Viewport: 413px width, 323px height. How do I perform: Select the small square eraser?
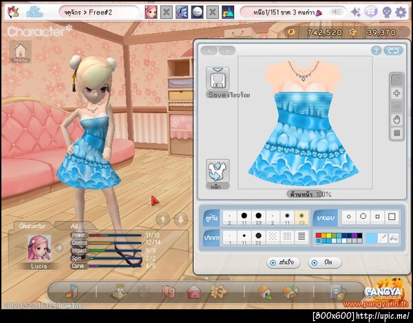tap(377, 216)
